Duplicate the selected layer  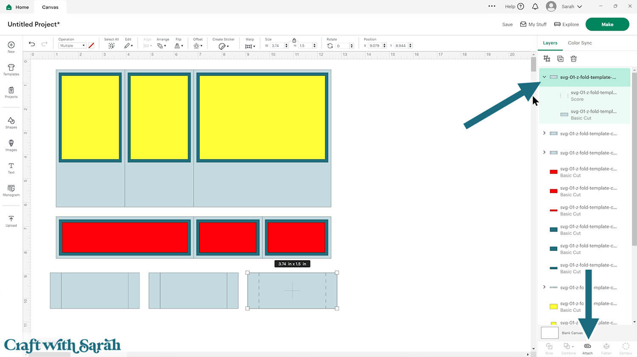coord(560,59)
